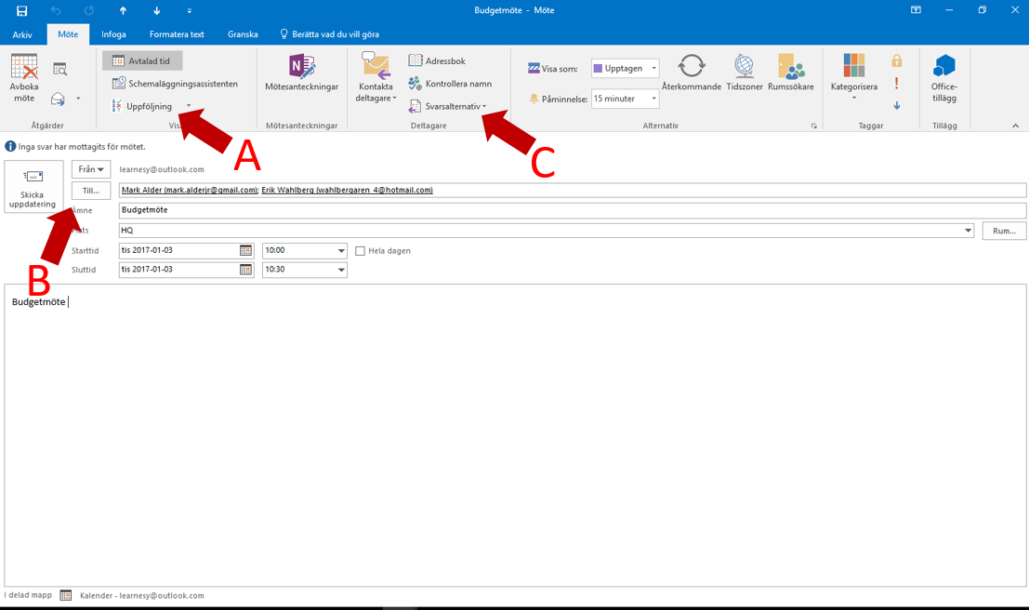Click the Ämne field with Budgetmöte
The width and height of the screenshot is (1029, 610).
tap(573, 210)
